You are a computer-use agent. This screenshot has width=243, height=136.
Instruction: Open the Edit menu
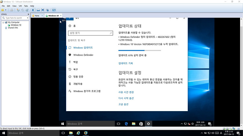click(x=8, y=6)
